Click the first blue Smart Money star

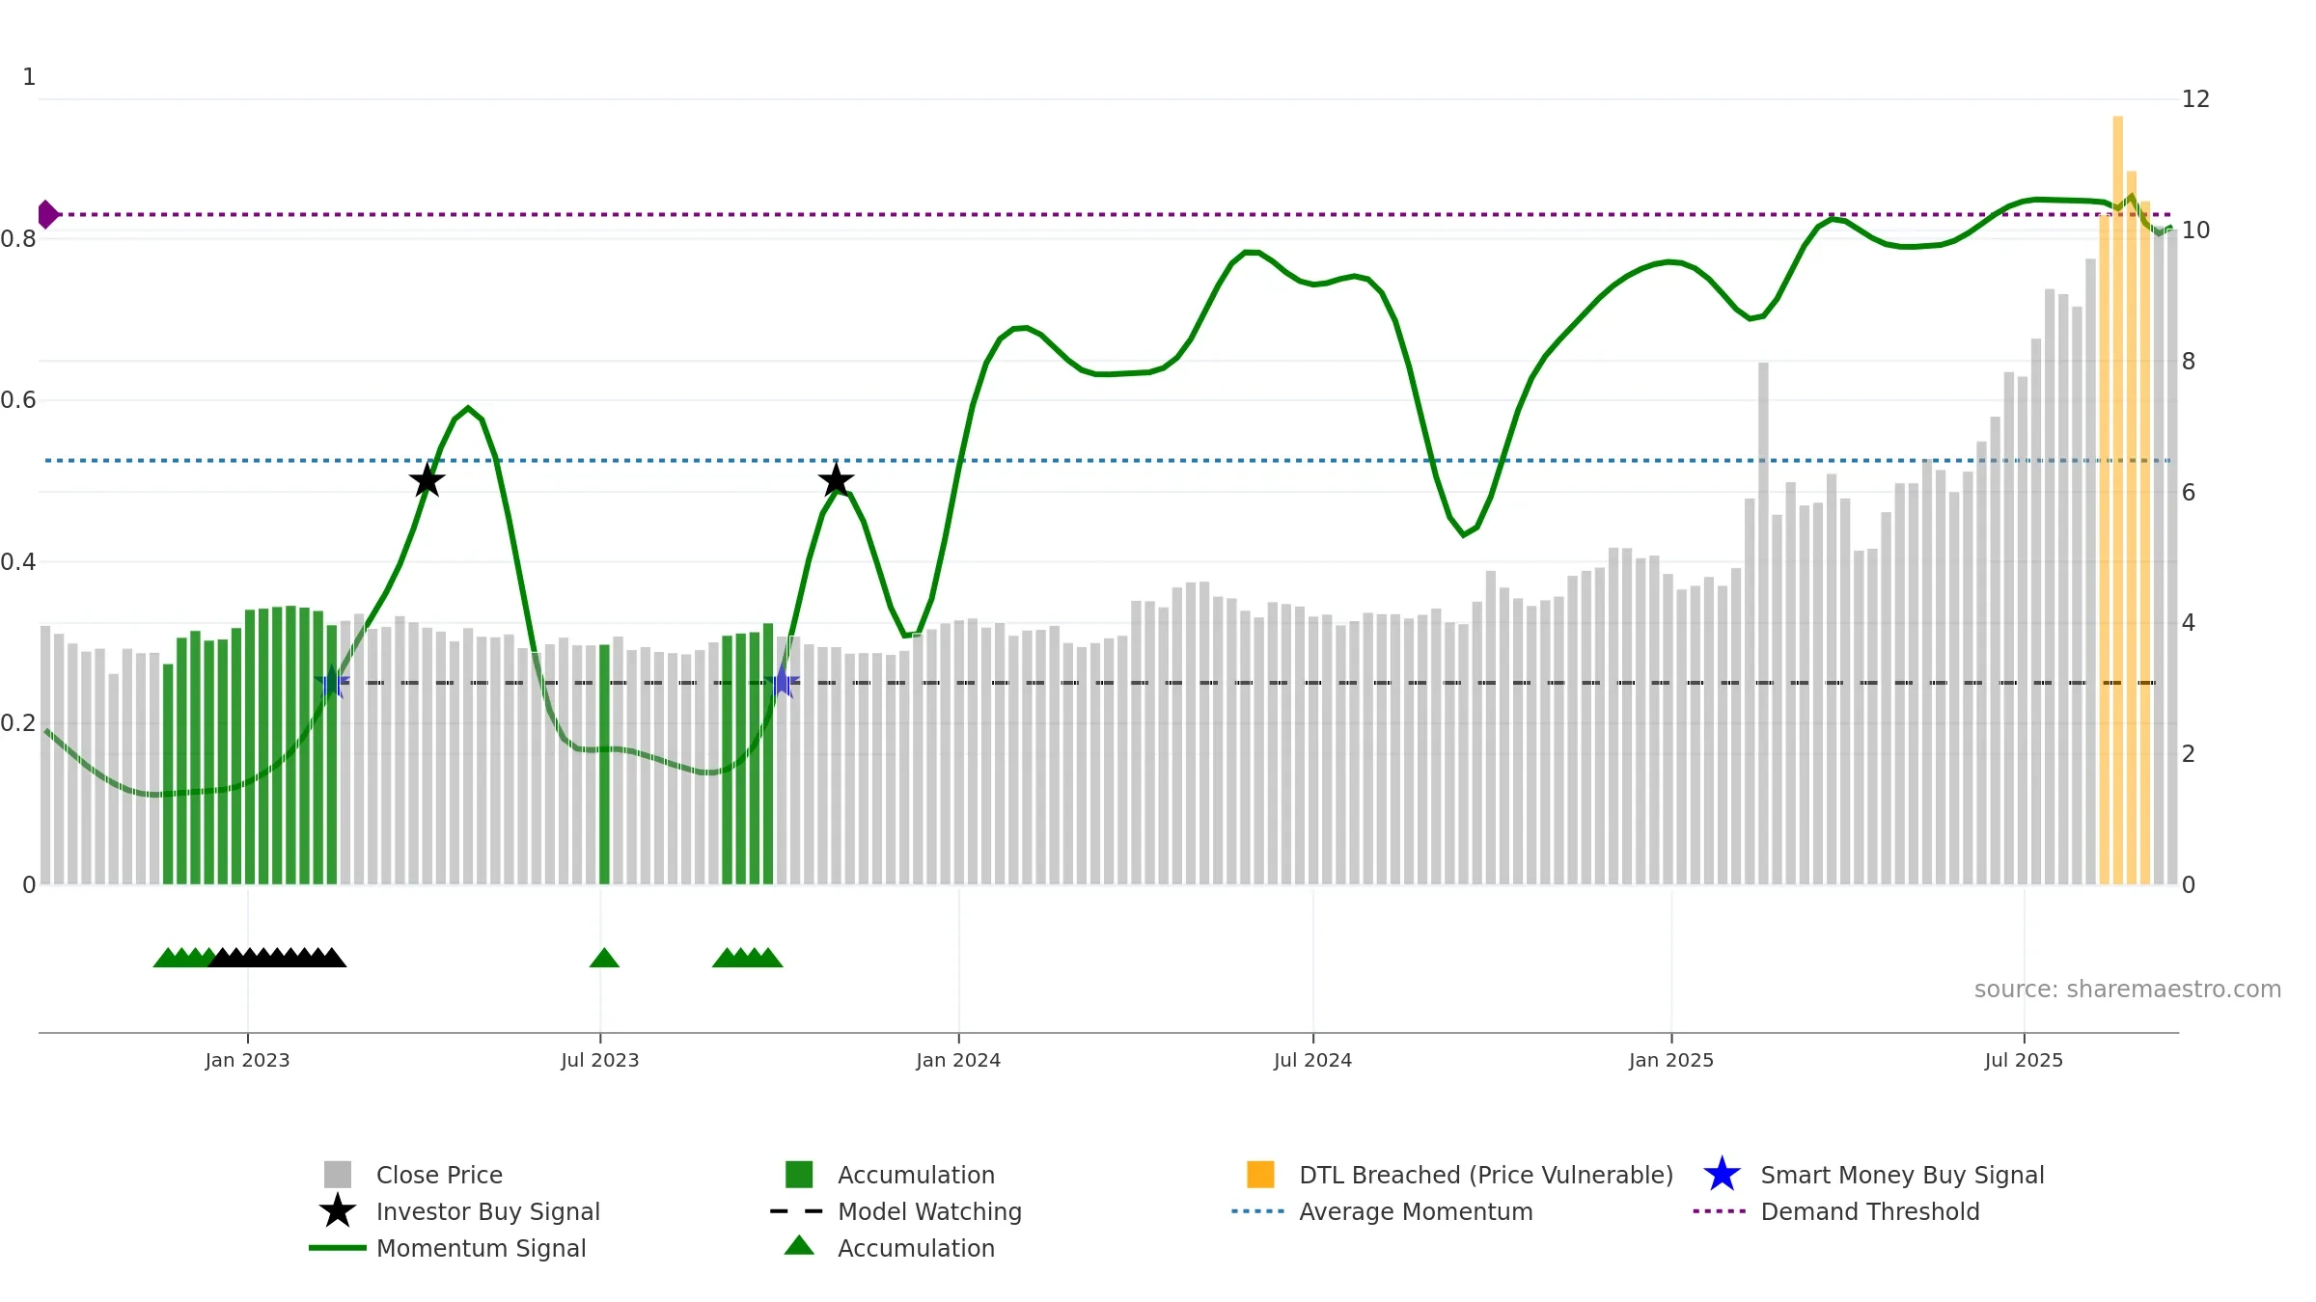click(x=331, y=682)
